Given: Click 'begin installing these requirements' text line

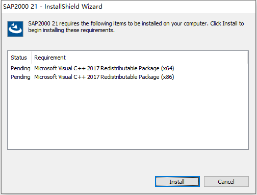Looking at the screenshot, I should coord(71,30).
